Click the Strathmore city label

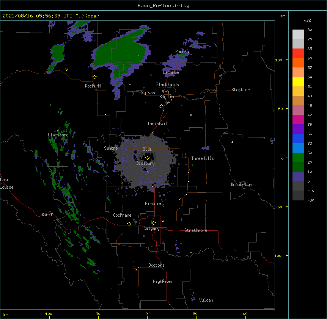(196, 230)
